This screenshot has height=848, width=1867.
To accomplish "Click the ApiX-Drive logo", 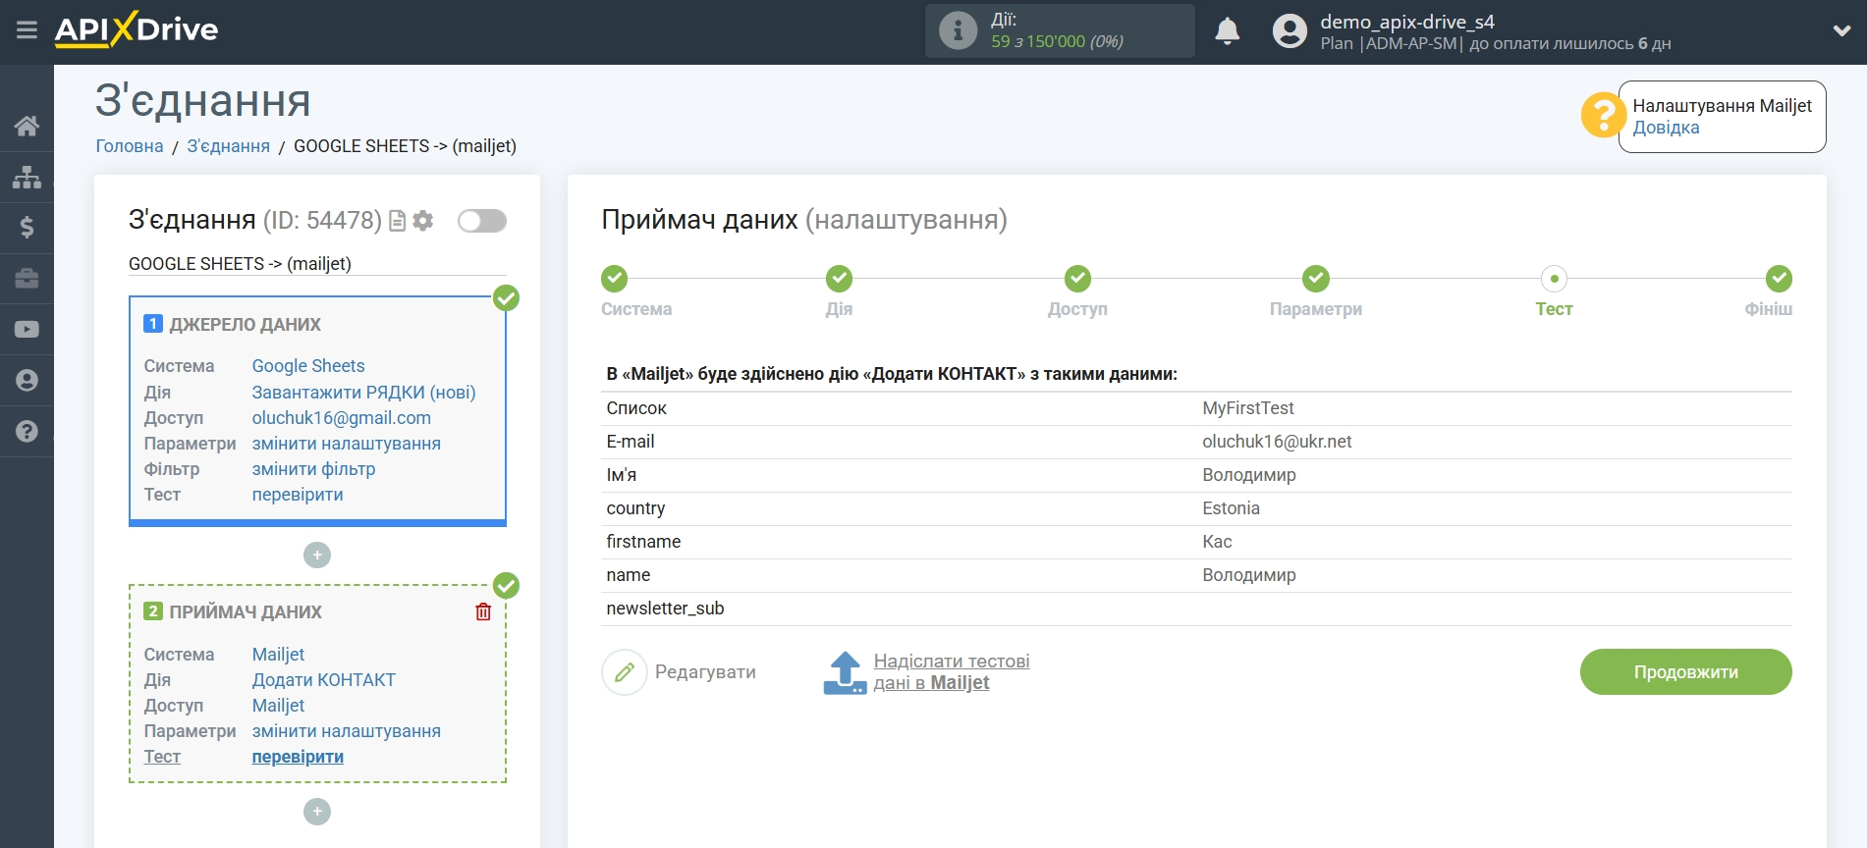I will [x=137, y=29].
